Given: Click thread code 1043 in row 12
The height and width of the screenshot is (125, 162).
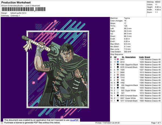Looking at the screenshot, I should pyautogui.click(x=142, y=88).
